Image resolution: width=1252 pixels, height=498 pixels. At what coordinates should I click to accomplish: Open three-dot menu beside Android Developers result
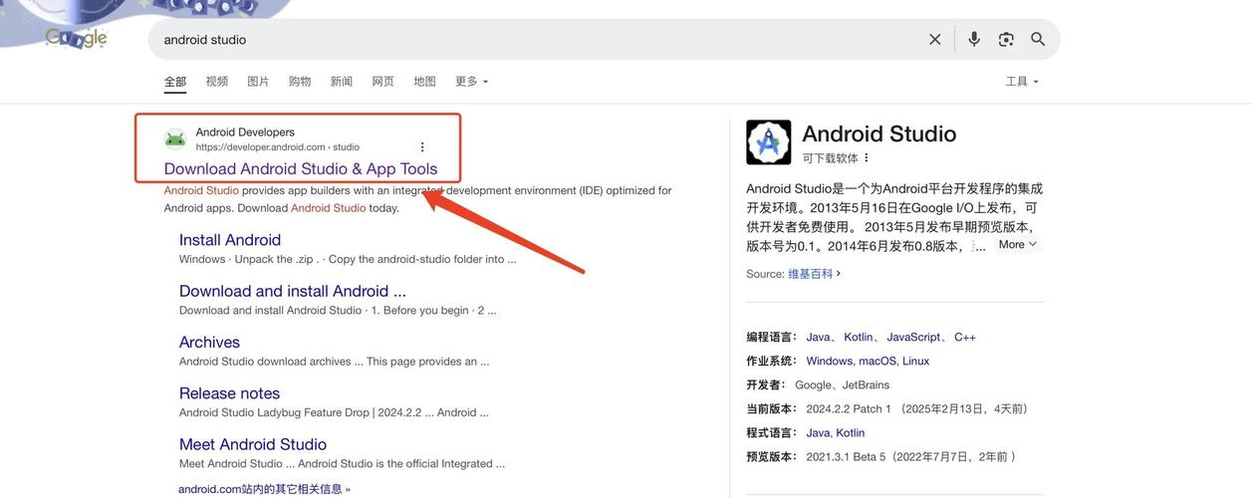(x=422, y=146)
